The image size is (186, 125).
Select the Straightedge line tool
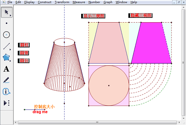point(6,46)
